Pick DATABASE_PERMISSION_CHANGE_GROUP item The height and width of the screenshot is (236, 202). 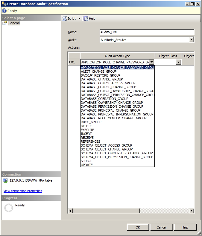[118, 106]
